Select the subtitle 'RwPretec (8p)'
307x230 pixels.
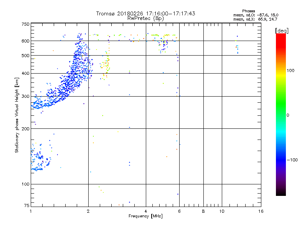click(x=145, y=18)
